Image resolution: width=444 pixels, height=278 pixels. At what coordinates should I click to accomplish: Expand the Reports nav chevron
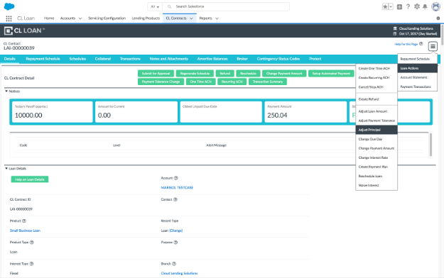(x=217, y=18)
